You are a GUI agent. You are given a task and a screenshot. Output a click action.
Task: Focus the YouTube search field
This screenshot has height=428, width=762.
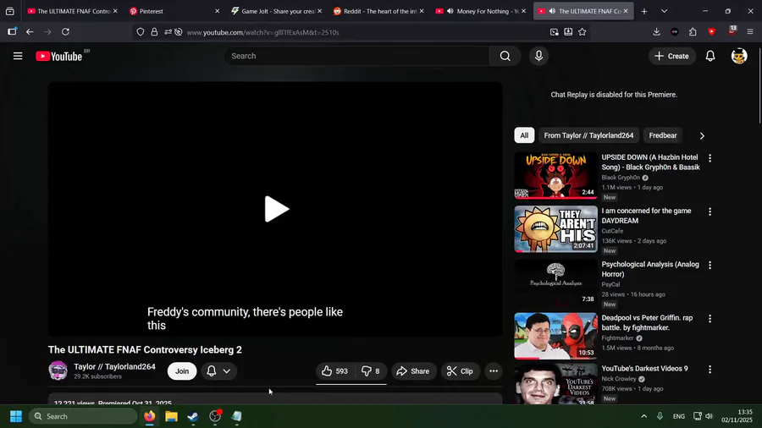(357, 56)
